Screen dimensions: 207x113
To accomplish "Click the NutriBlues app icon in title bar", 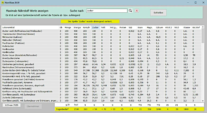I will click(2, 2).
